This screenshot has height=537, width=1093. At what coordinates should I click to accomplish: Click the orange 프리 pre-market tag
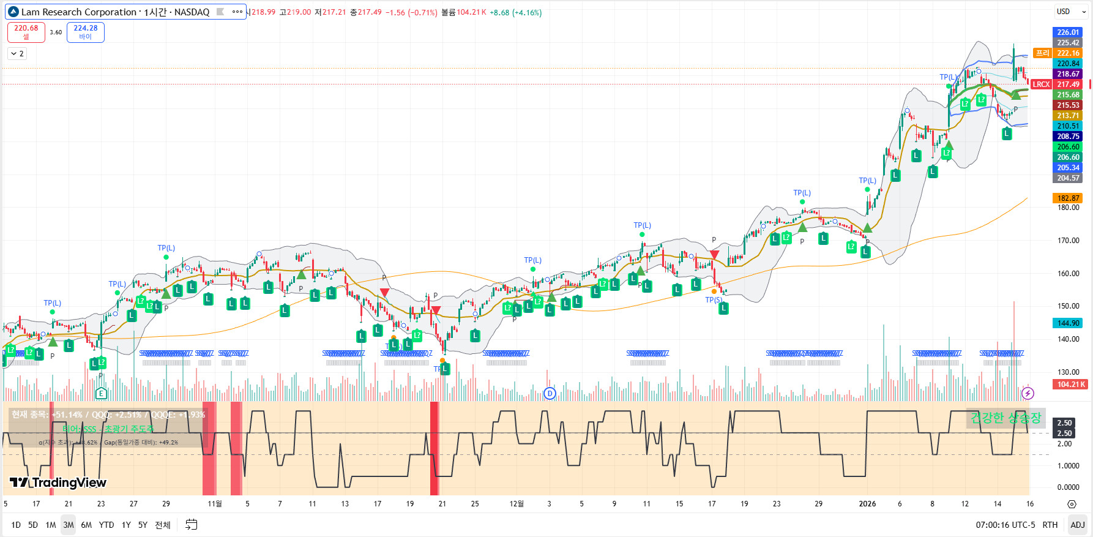(1042, 53)
